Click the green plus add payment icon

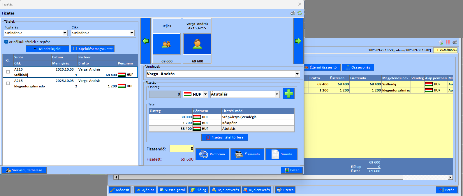pos(288,94)
